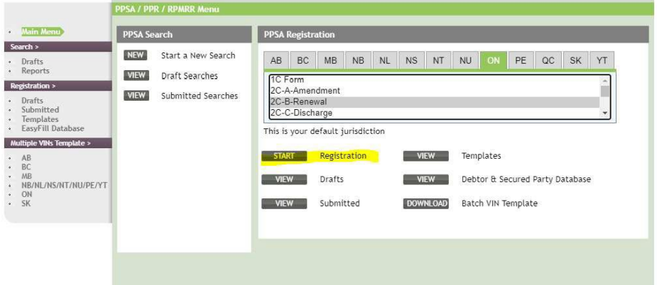
Task: Open NB/NL/NS/NT/NU/PE/YT VINs template
Action: [65, 186]
